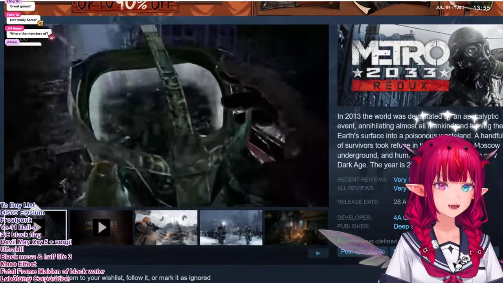Click 'Va-11 Hall-a' in the buy list
The image size is (503, 283).
pos(18,227)
